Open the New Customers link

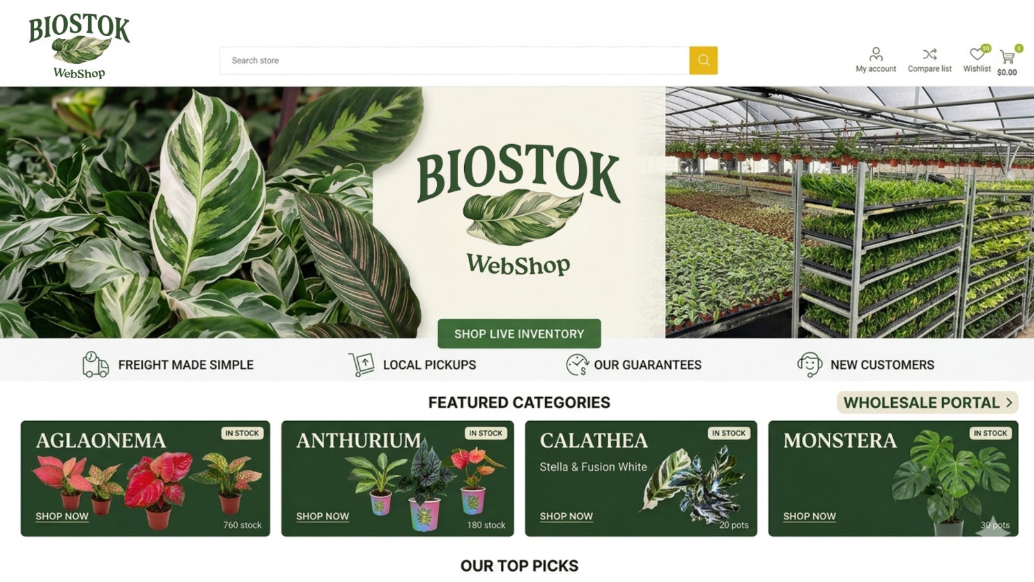point(882,365)
